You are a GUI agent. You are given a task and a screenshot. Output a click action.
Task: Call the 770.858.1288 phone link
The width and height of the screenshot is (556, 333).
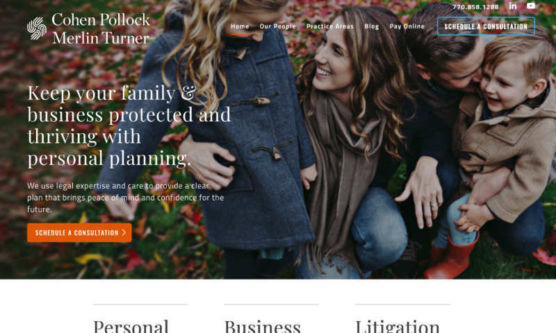(x=475, y=7)
